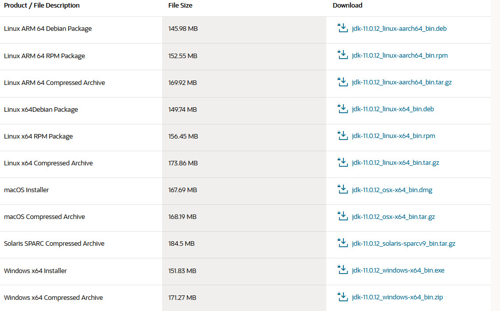Click download icon beside linux-x64_bin.rpm
The image size is (500, 311).
point(342,136)
